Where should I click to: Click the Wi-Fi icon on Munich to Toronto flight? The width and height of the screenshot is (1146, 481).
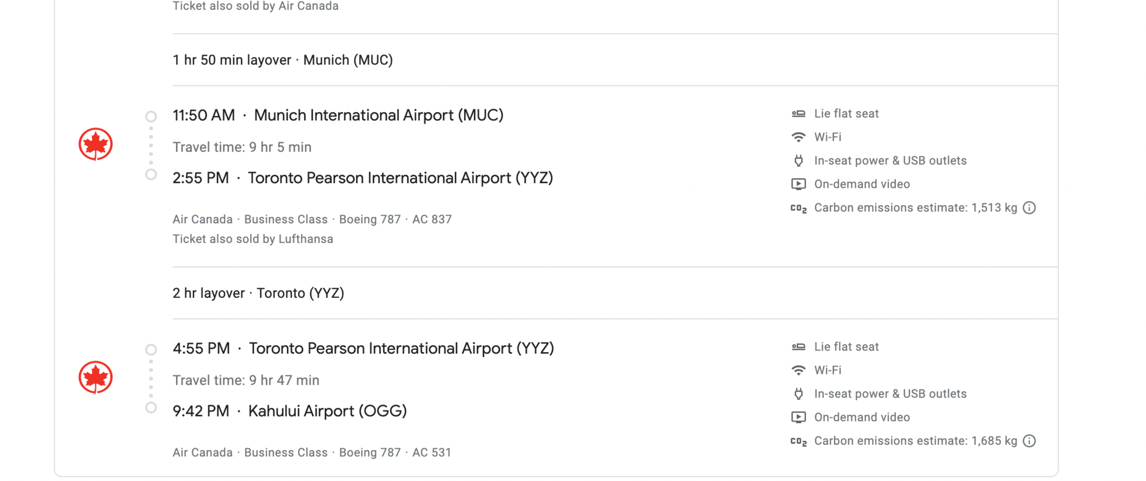tap(798, 137)
